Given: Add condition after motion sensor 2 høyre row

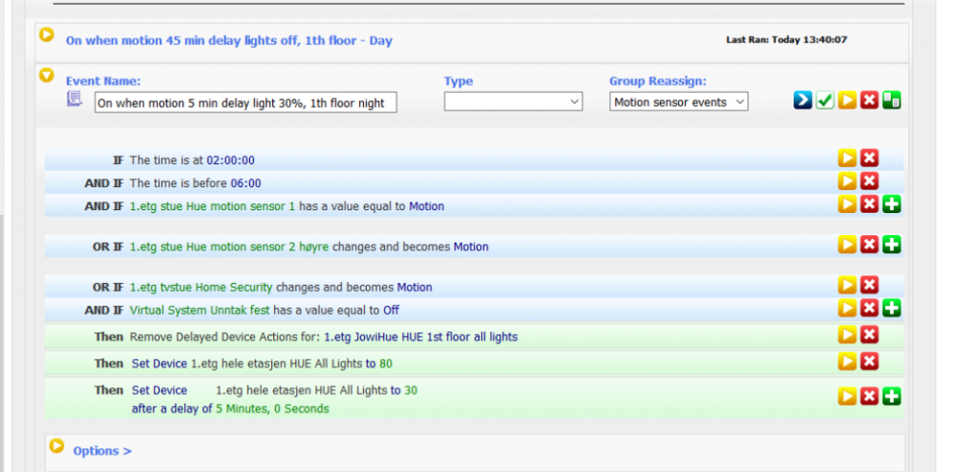Looking at the screenshot, I should click(892, 246).
